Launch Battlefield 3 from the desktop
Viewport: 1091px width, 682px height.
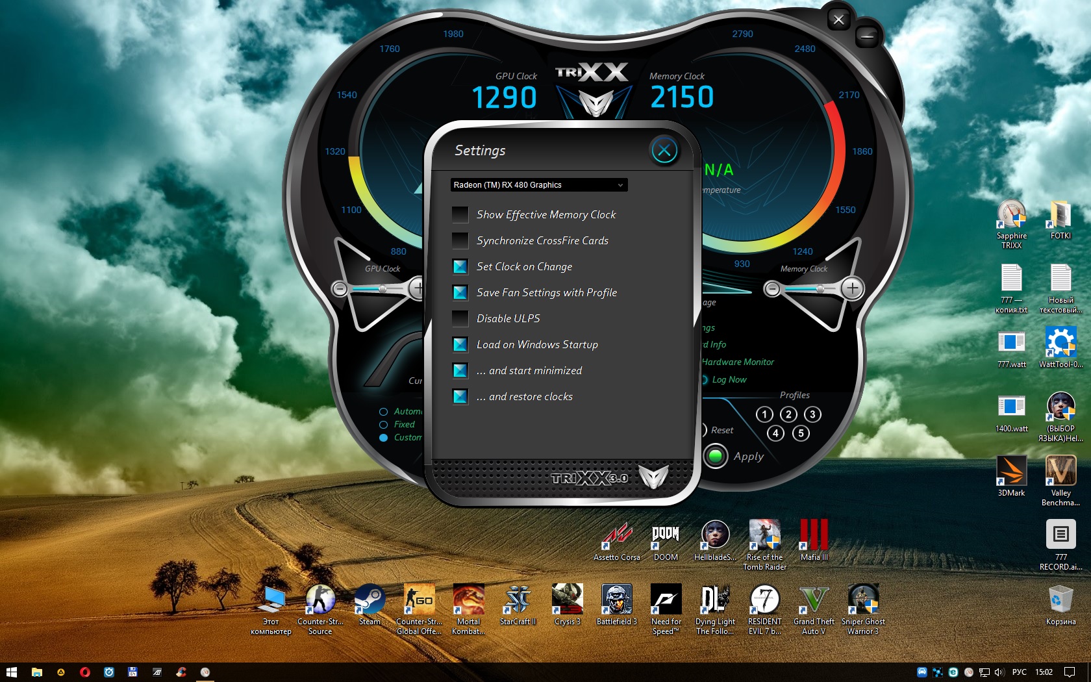(616, 605)
